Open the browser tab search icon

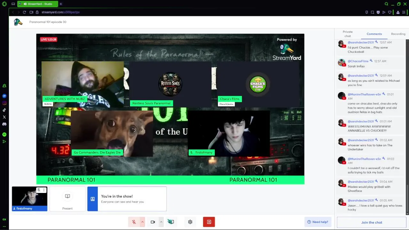click(386, 4)
